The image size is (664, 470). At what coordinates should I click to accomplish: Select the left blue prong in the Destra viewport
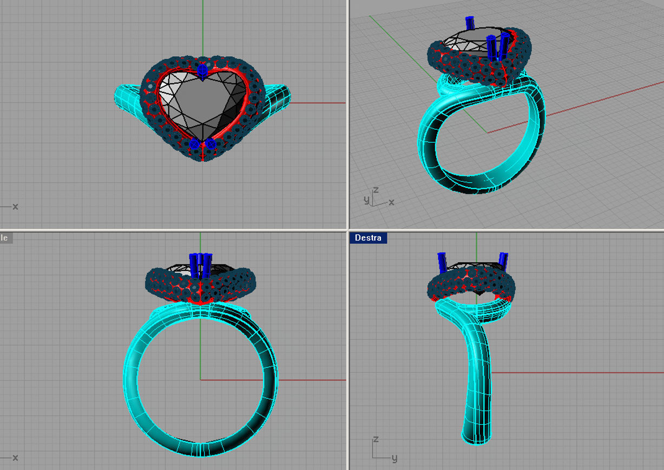tap(442, 262)
